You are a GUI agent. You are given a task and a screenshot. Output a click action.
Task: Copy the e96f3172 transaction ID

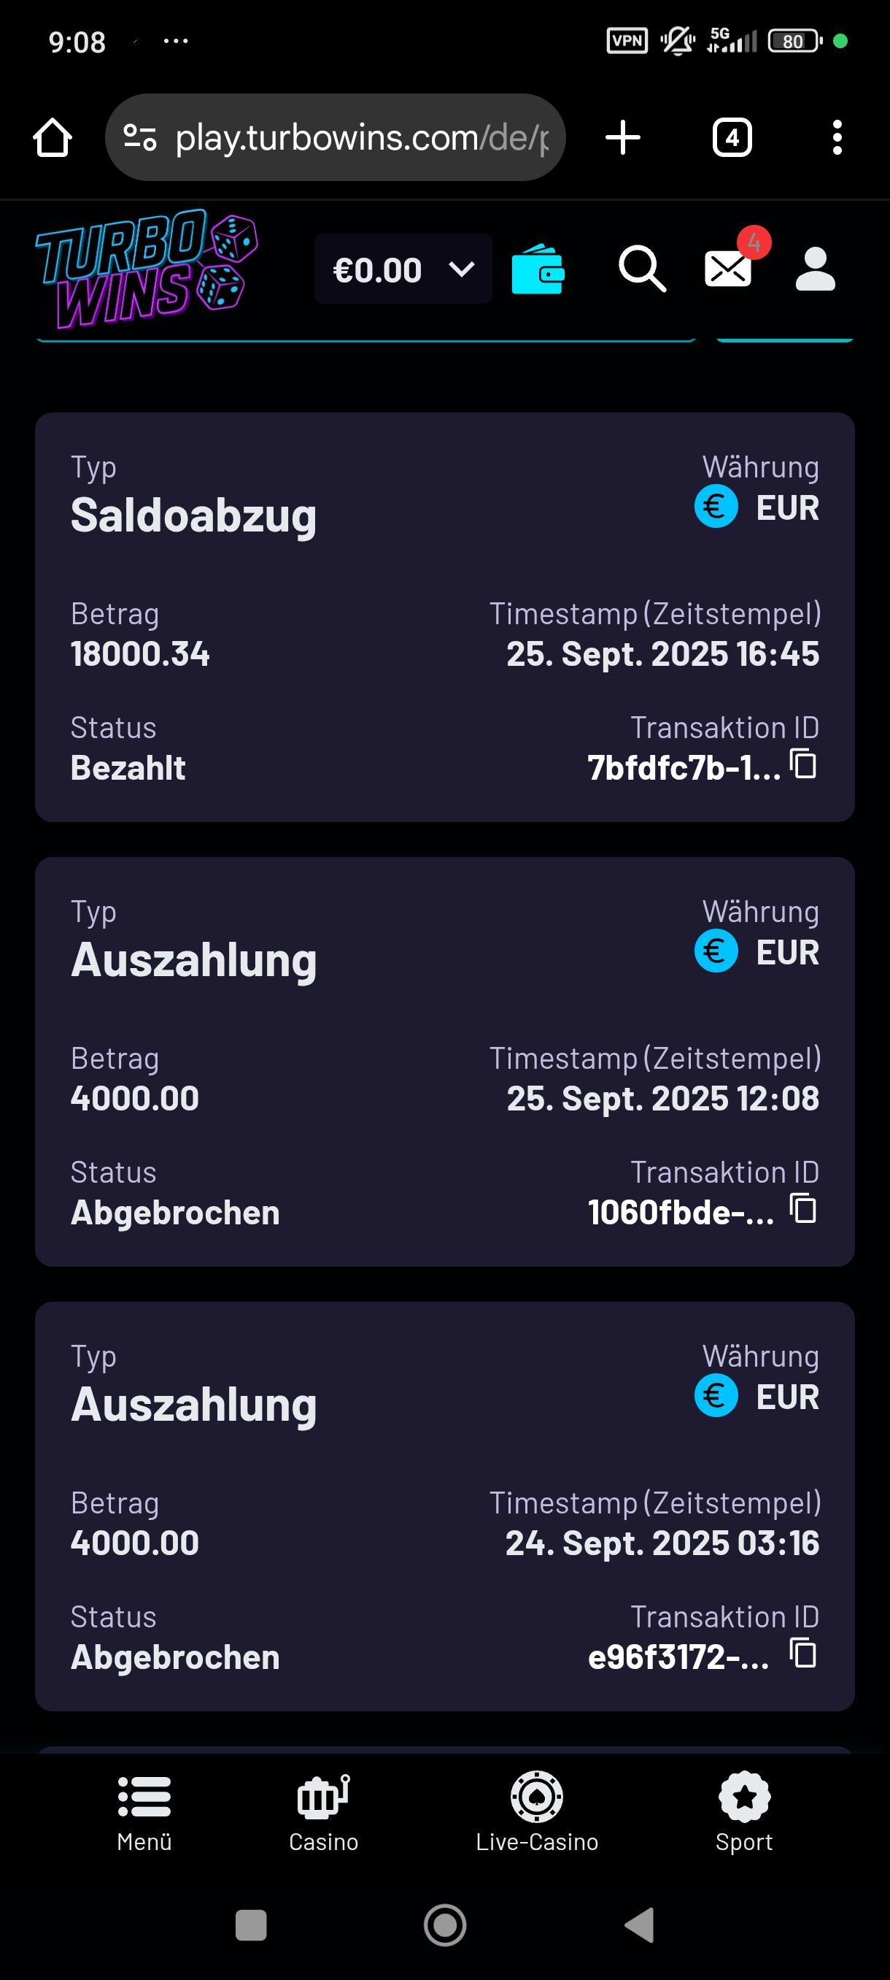pos(803,1654)
